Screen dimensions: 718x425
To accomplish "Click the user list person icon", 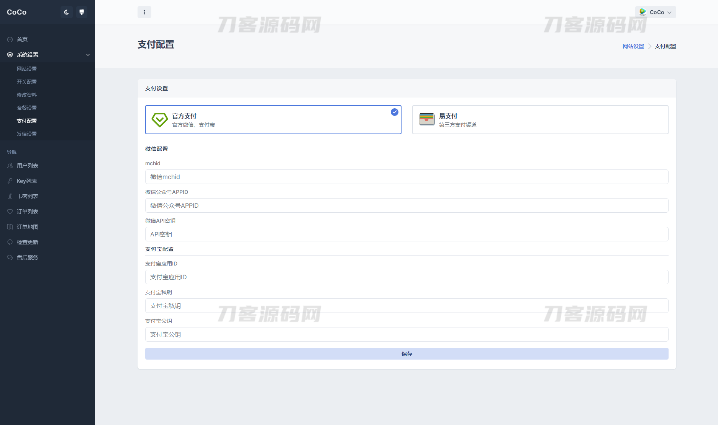I will point(10,166).
